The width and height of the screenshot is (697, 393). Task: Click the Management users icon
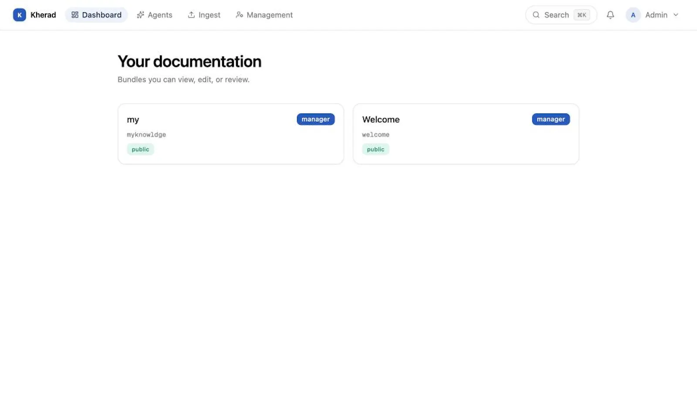239,15
